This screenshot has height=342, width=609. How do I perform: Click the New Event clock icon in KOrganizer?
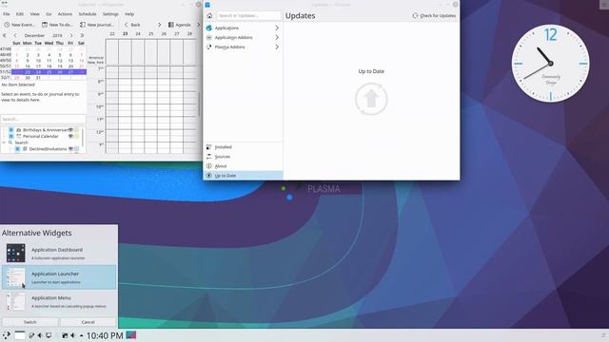pyautogui.click(x=7, y=25)
